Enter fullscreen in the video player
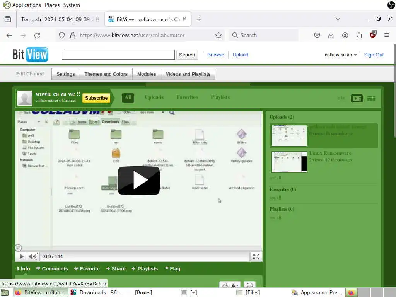 tap(256, 256)
